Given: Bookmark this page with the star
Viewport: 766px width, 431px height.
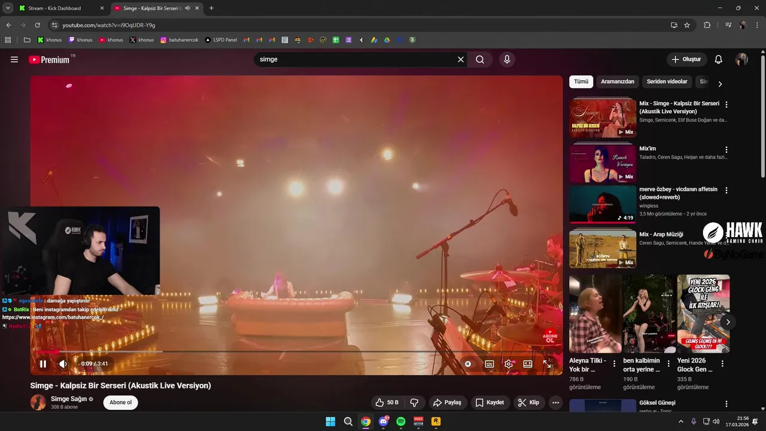Looking at the screenshot, I should (687, 25).
